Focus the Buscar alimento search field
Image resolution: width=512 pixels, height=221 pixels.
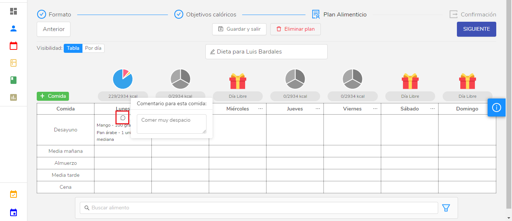pos(259,208)
